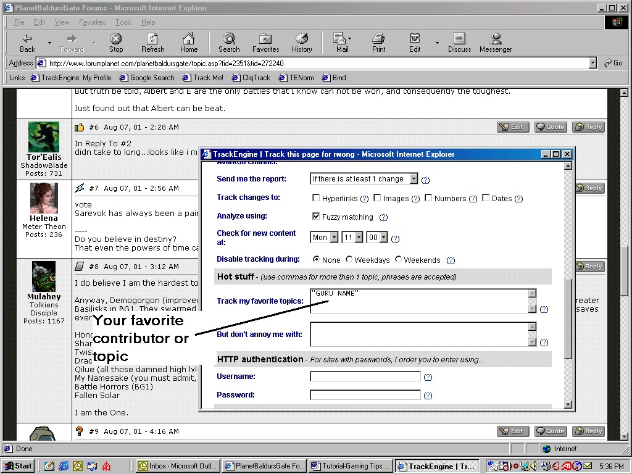Click the Refresh toolbar icon

pyautogui.click(x=152, y=39)
